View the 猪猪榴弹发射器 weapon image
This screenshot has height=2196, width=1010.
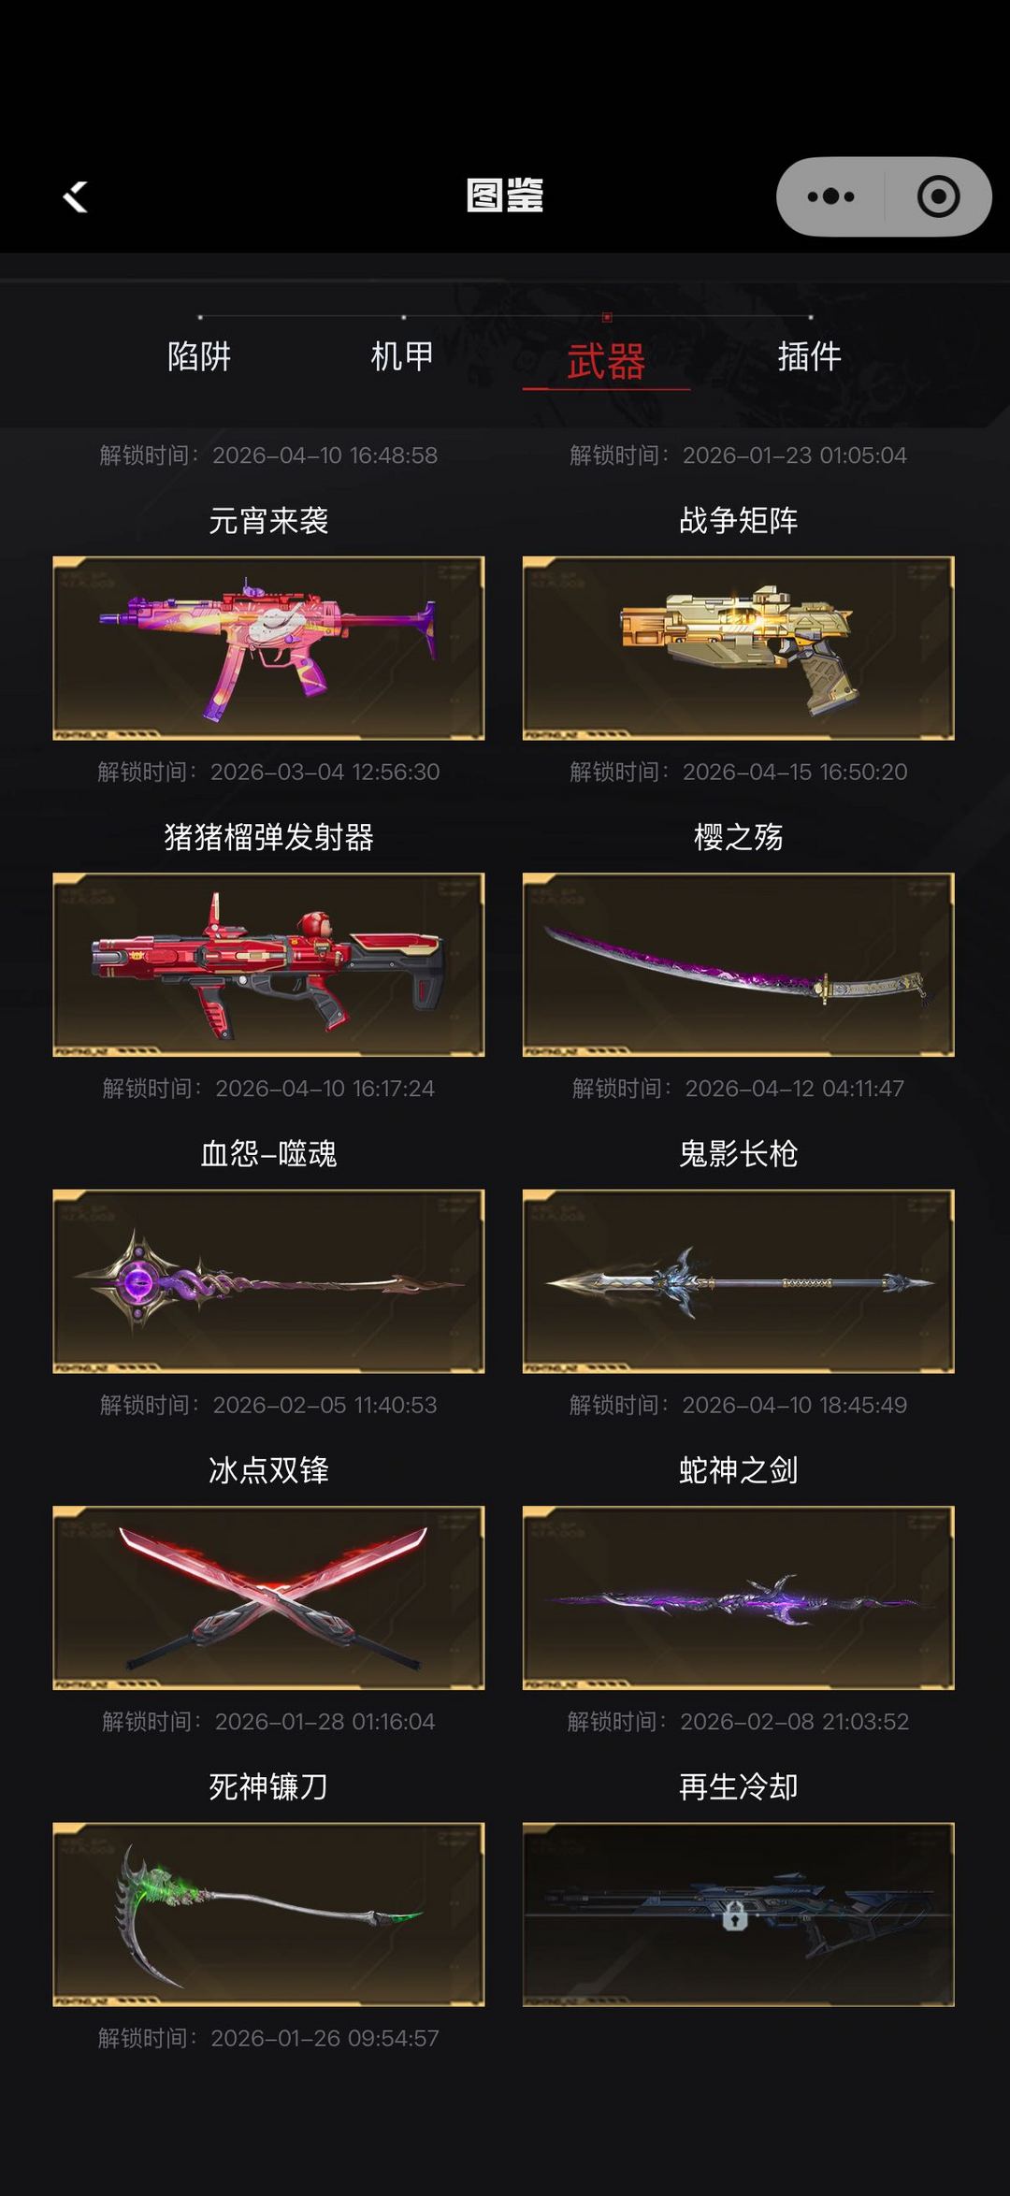coord(268,964)
